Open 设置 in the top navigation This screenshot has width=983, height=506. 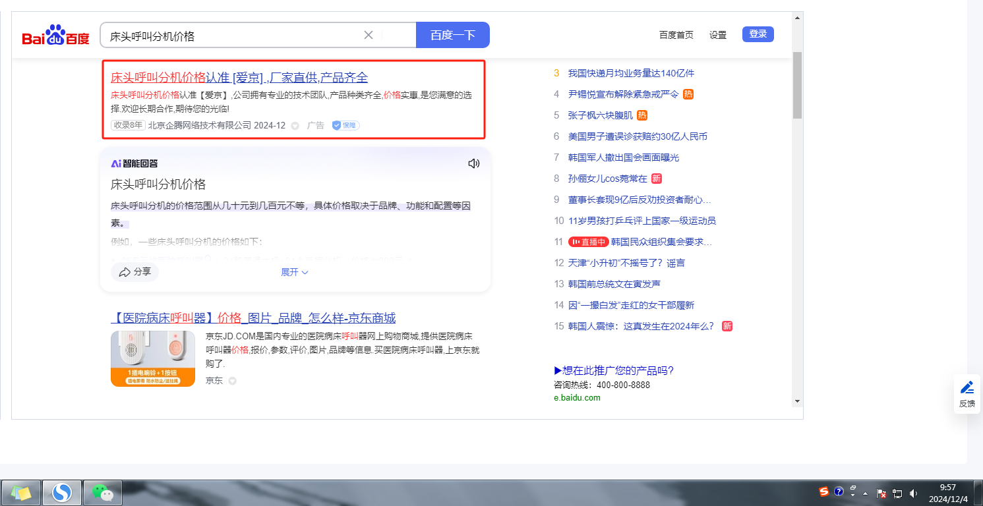point(717,35)
